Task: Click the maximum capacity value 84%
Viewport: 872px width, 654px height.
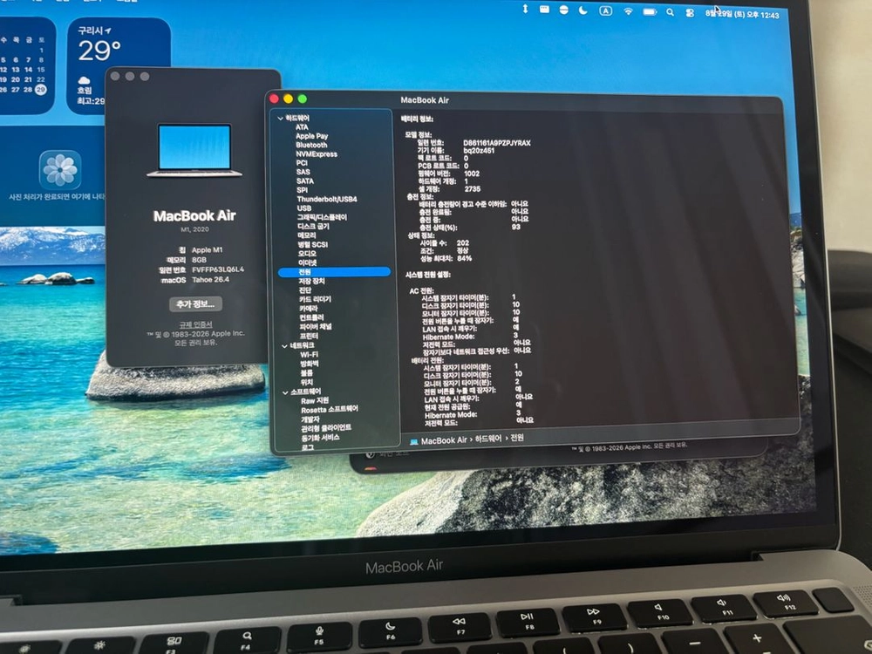Action: click(465, 258)
